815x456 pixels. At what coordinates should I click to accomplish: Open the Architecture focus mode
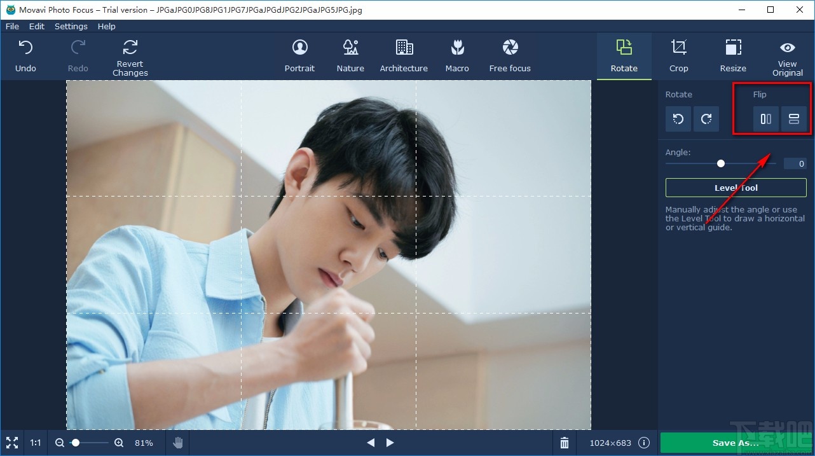(404, 56)
